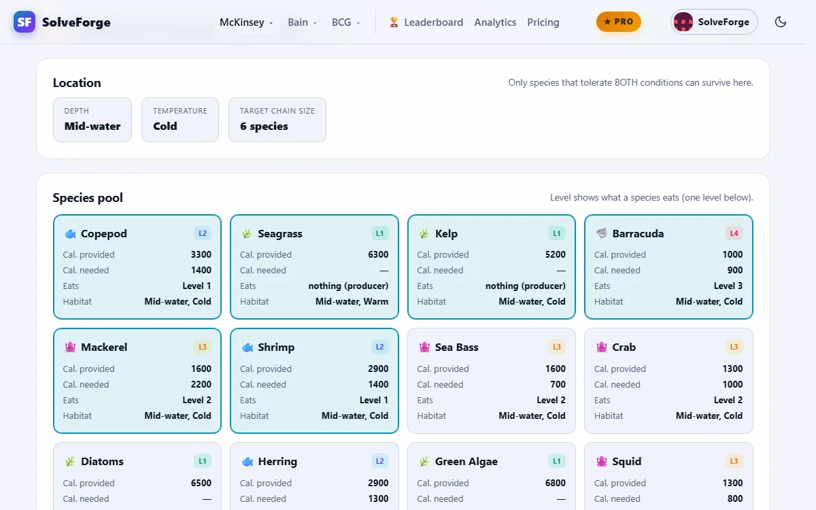The height and width of the screenshot is (510, 816).
Task: Toggle the Barracuda species card
Action: 668,267
